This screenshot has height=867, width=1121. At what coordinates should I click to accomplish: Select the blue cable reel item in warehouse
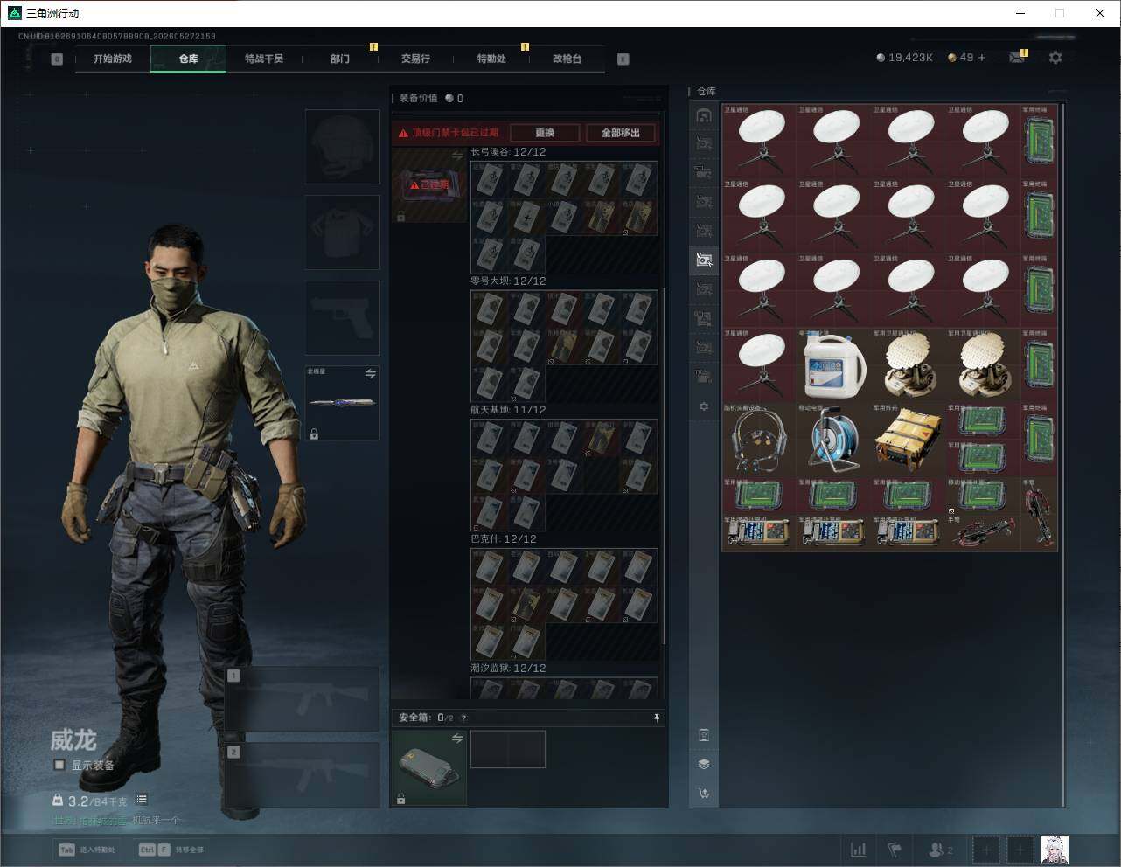click(x=834, y=439)
